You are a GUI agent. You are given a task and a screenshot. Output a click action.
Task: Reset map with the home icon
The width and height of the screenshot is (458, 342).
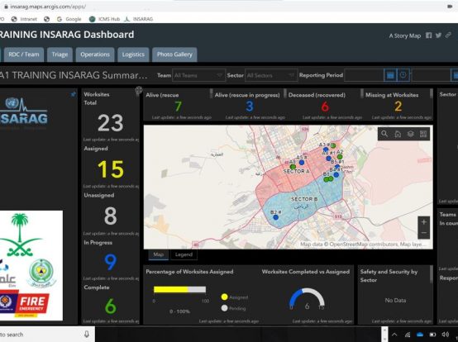coord(398,134)
